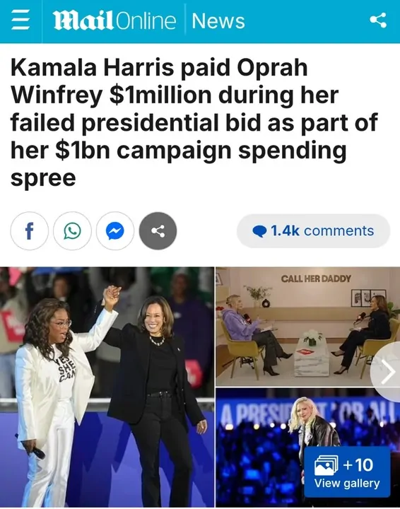Screen dimensions: 400x509
Task: Open the grey share options button
Action: (x=158, y=231)
